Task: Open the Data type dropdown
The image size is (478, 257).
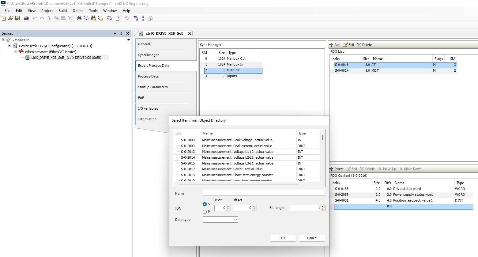Action: pos(220,220)
